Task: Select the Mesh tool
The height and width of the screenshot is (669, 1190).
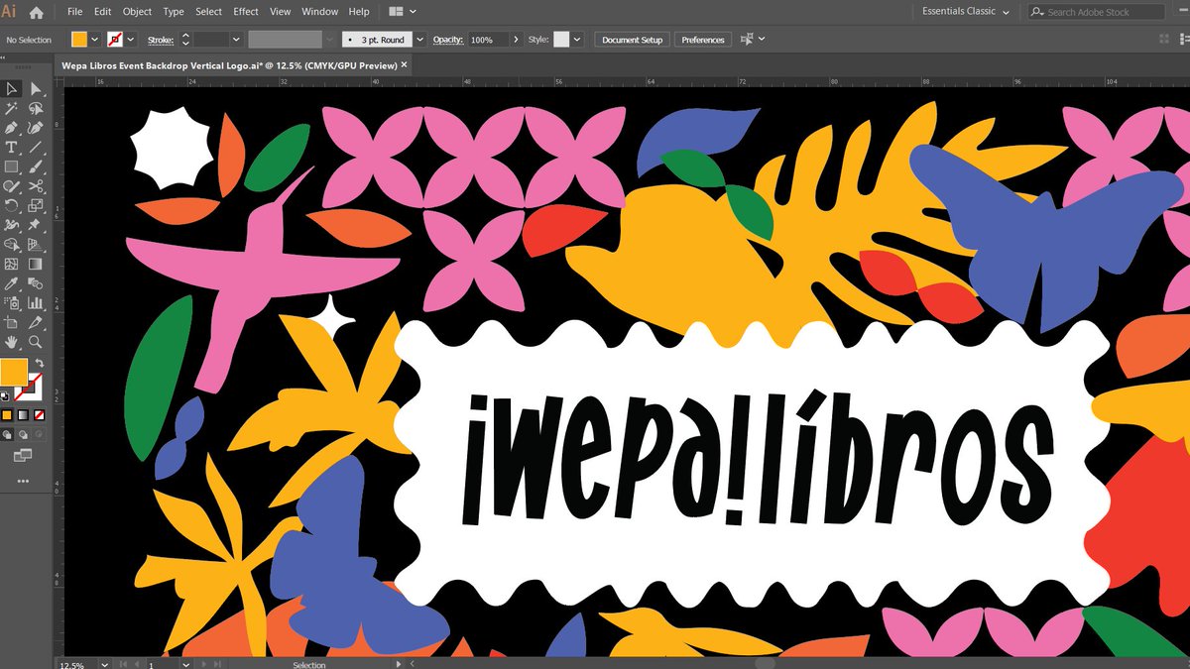Action: [x=12, y=264]
